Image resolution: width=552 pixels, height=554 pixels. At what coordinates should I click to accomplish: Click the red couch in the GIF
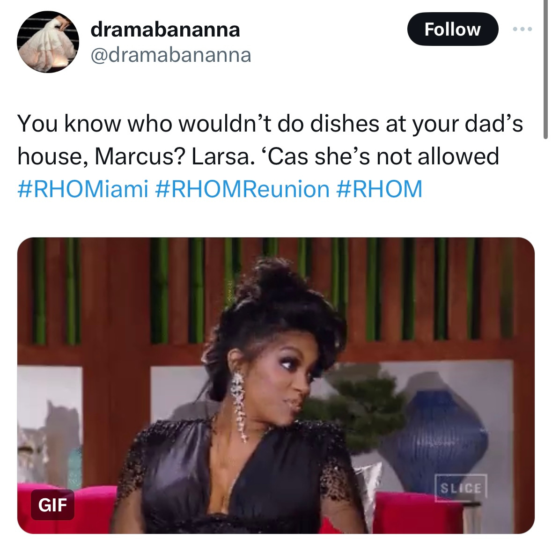click(x=417, y=512)
